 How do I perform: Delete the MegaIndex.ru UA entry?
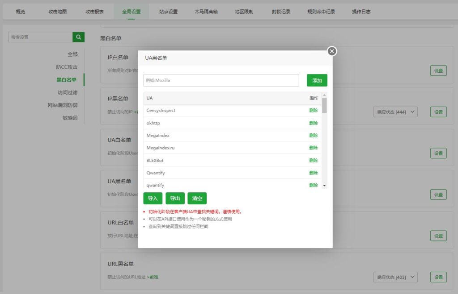point(314,148)
